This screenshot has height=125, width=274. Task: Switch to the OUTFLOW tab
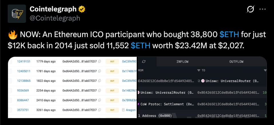236,61
